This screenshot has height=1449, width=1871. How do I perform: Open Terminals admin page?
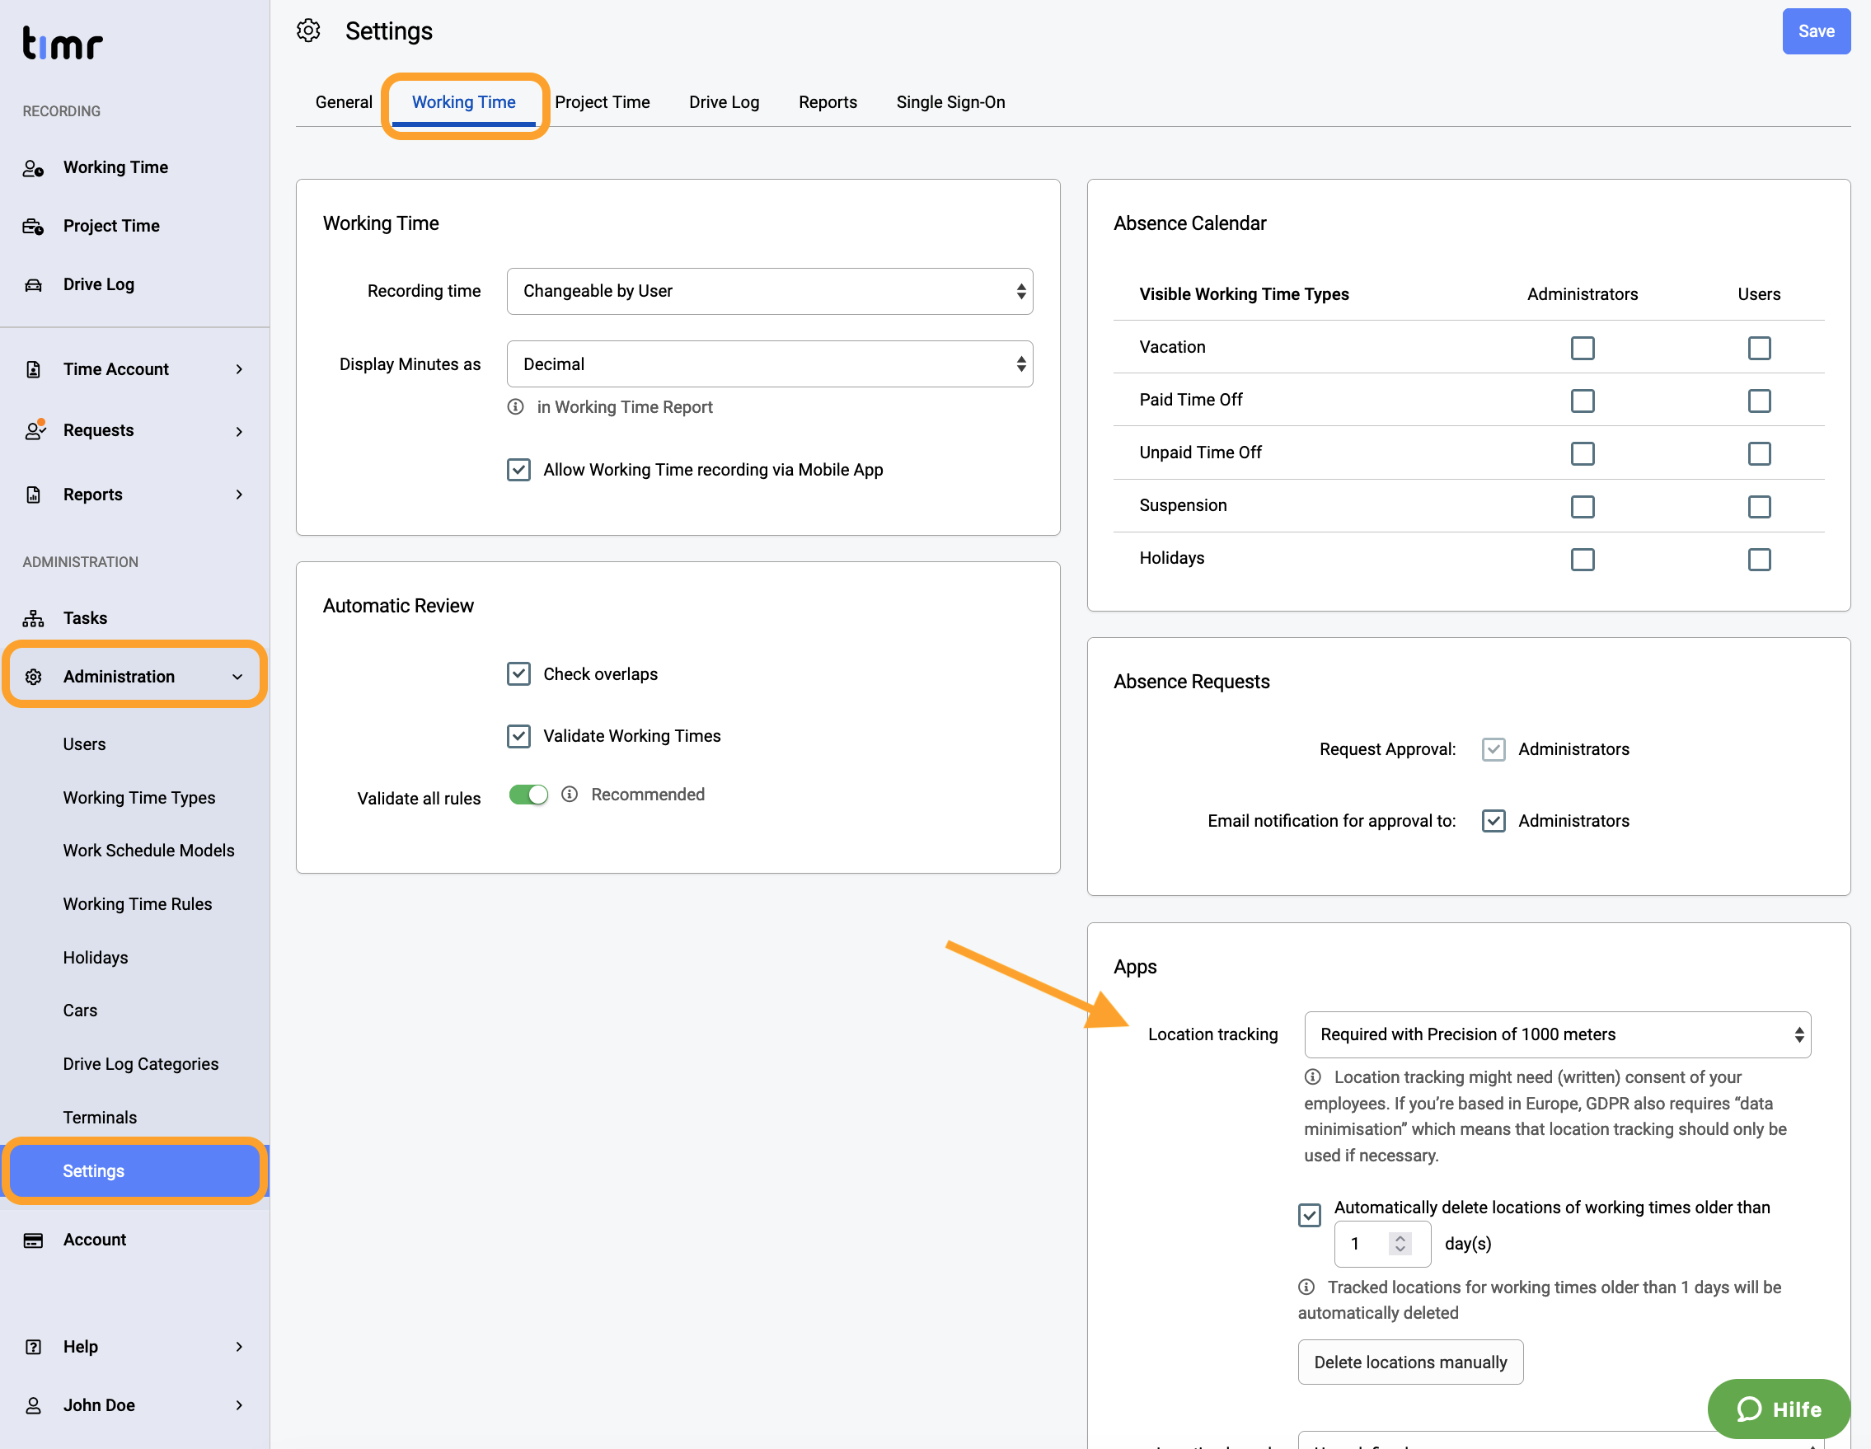point(100,1118)
